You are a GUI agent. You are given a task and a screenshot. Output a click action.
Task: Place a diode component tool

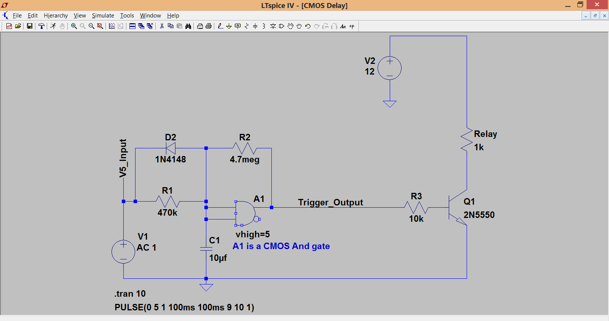(273, 26)
